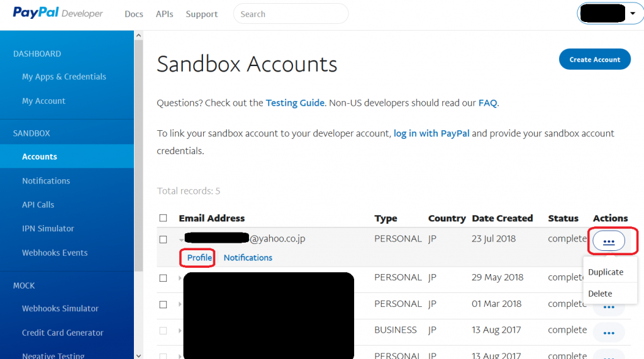Screen dimensions: 644x359
Task: Click the log in with PayPal link
Action: pos(431,133)
